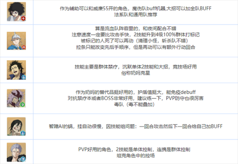
Task: Click the red attribute badge on first portrait
Action: pos(23,19)
